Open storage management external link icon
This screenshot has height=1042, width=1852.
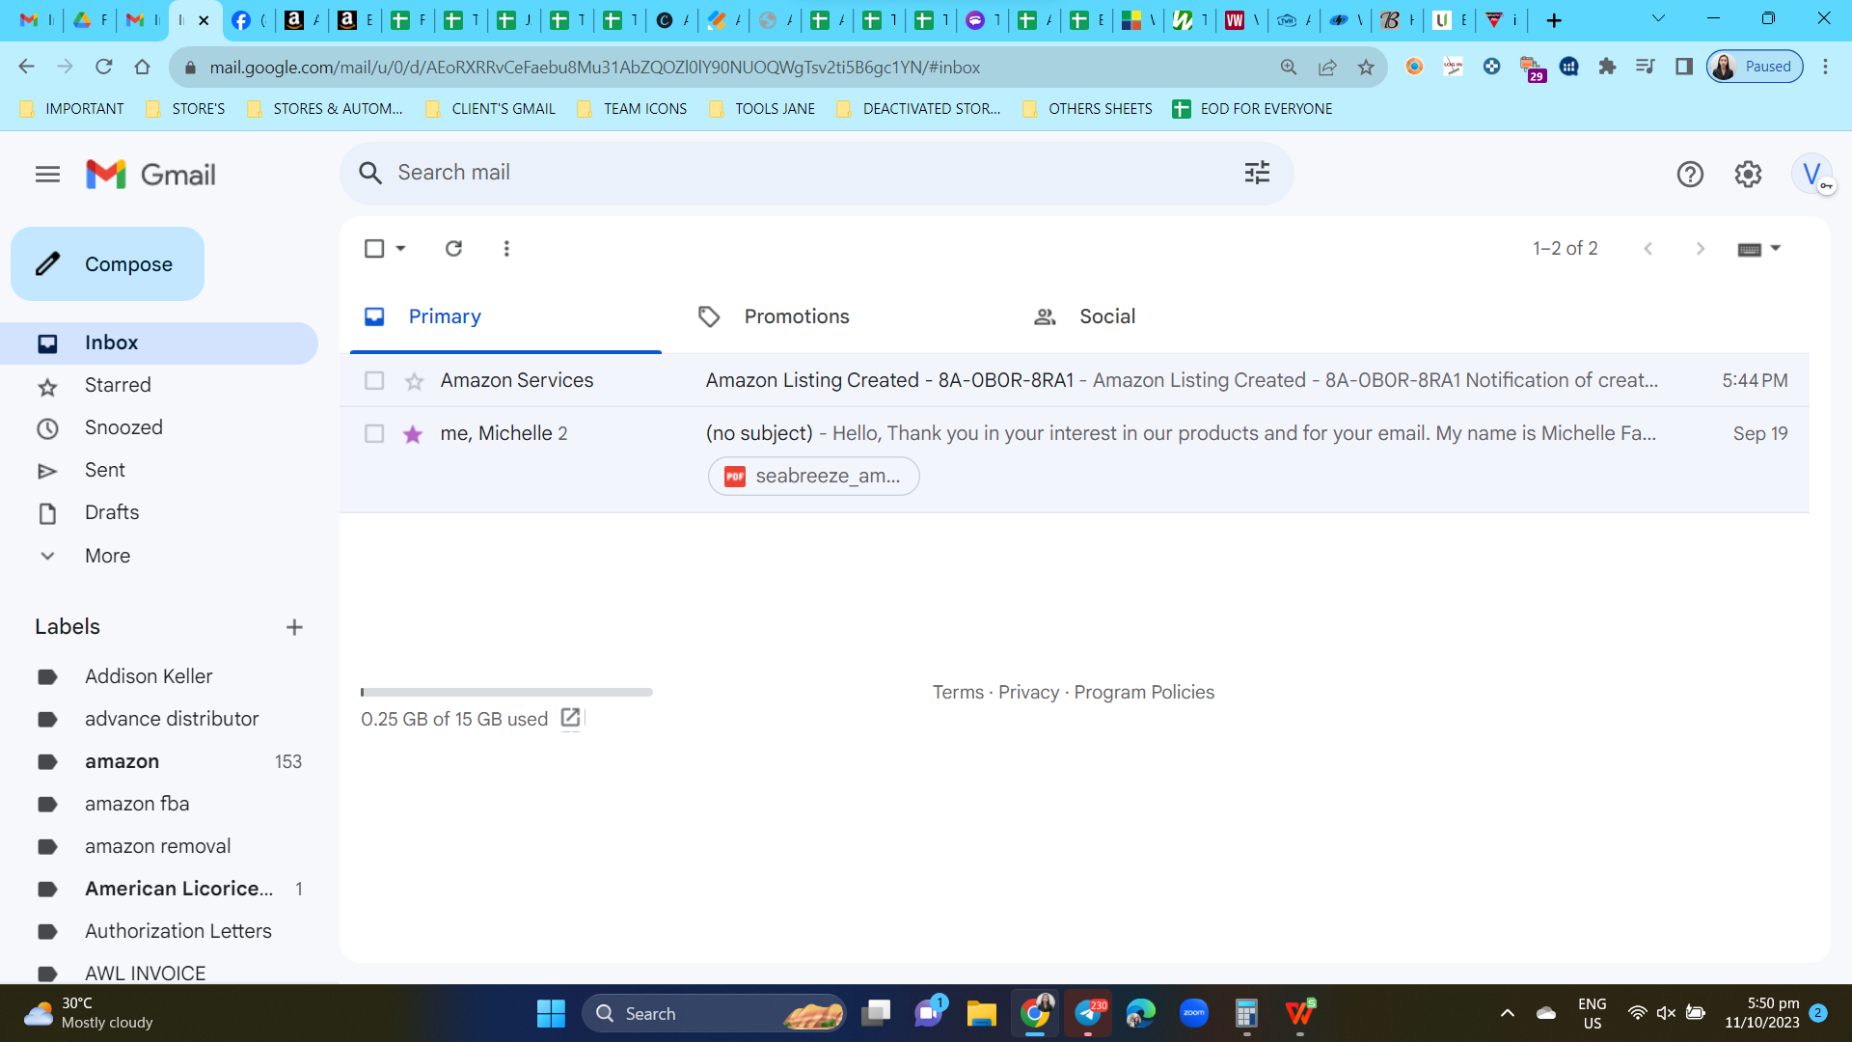[570, 718]
